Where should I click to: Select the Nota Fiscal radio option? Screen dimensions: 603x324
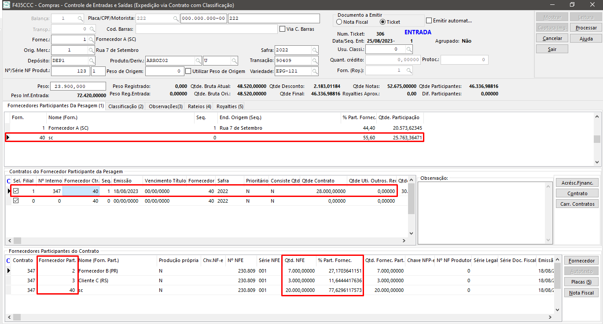tap(339, 22)
